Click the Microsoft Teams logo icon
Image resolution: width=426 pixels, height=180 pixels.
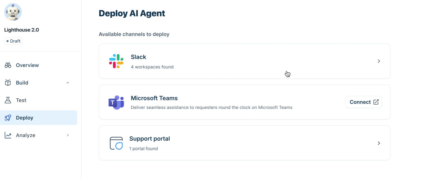[116, 102]
